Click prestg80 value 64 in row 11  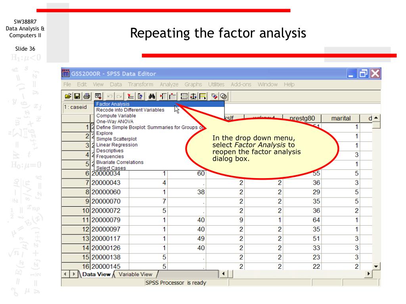[x=302, y=220]
